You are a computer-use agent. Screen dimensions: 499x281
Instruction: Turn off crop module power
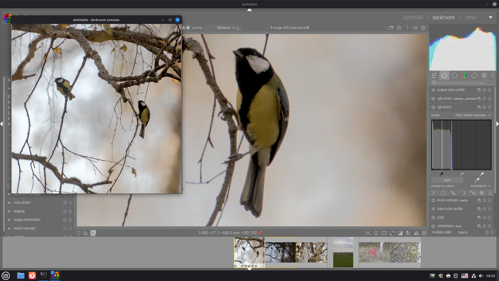tap(433, 218)
